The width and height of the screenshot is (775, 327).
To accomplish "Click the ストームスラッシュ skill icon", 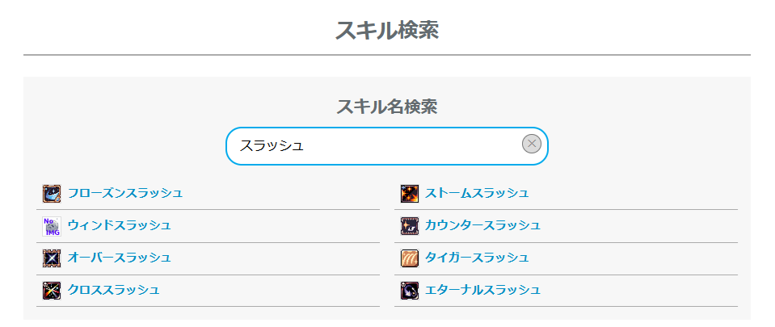I will tap(409, 194).
